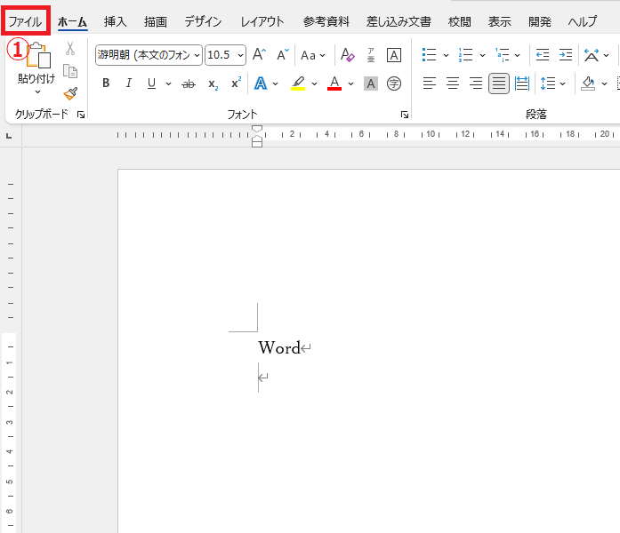Click the cut scissors icon

point(70,48)
